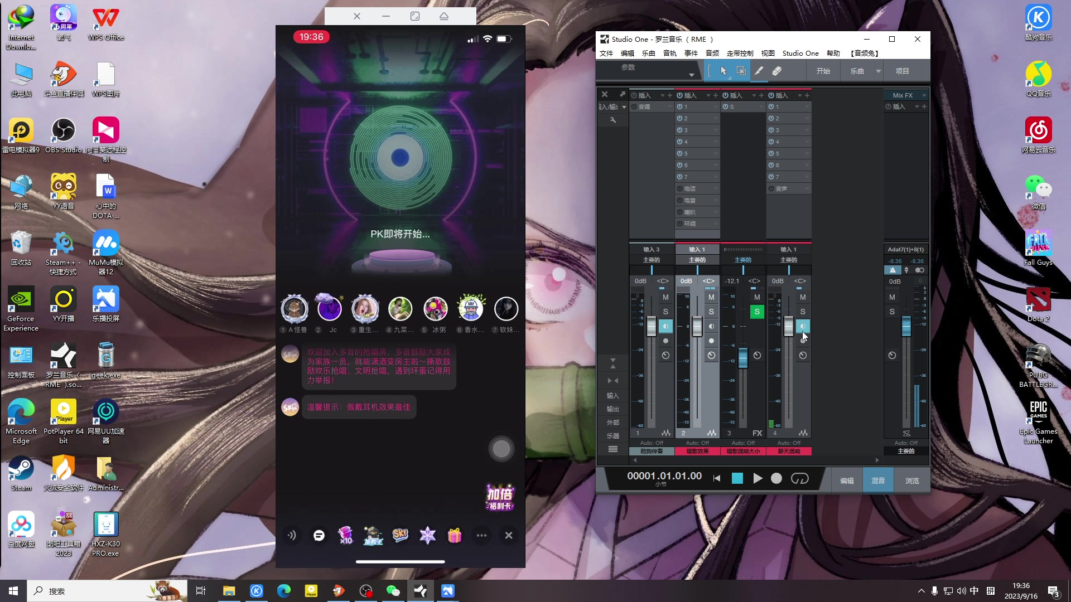Open dropdown for the 喇叭 insert
This screenshot has height=602, width=1071.
(715, 212)
